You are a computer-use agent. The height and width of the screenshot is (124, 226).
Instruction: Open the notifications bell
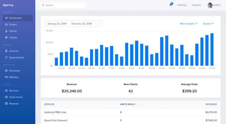(x=171, y=5)
